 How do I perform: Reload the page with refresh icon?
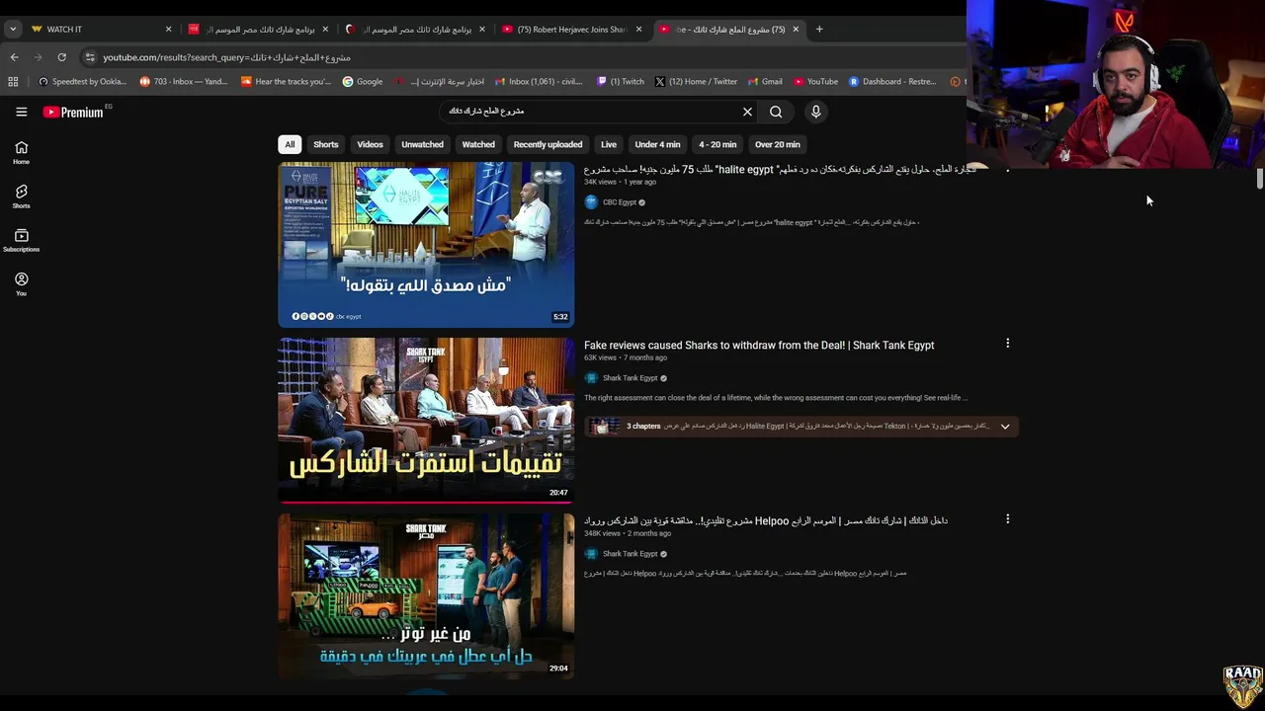coord(61,57)
